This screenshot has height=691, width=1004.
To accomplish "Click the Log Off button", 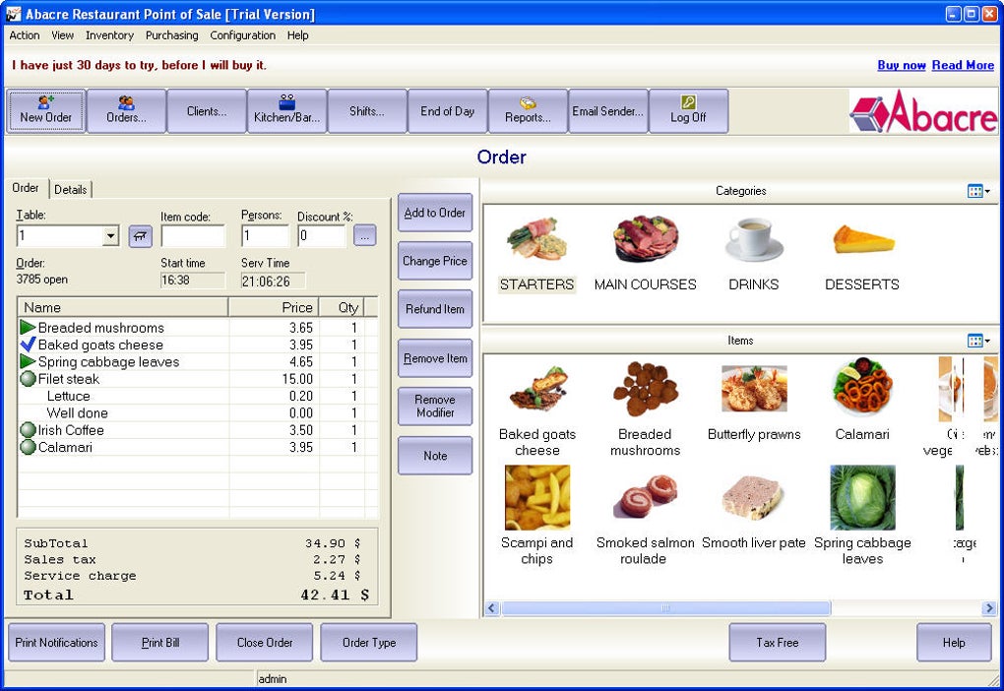I will pos(688,111).
